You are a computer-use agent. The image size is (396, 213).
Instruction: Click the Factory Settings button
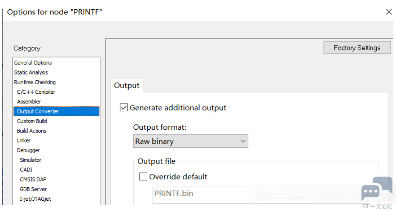click(356, 48)
